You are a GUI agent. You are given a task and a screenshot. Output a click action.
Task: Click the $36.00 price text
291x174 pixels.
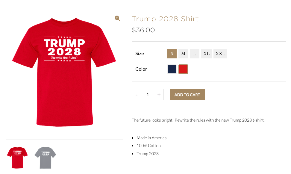(x=143, y=30)
